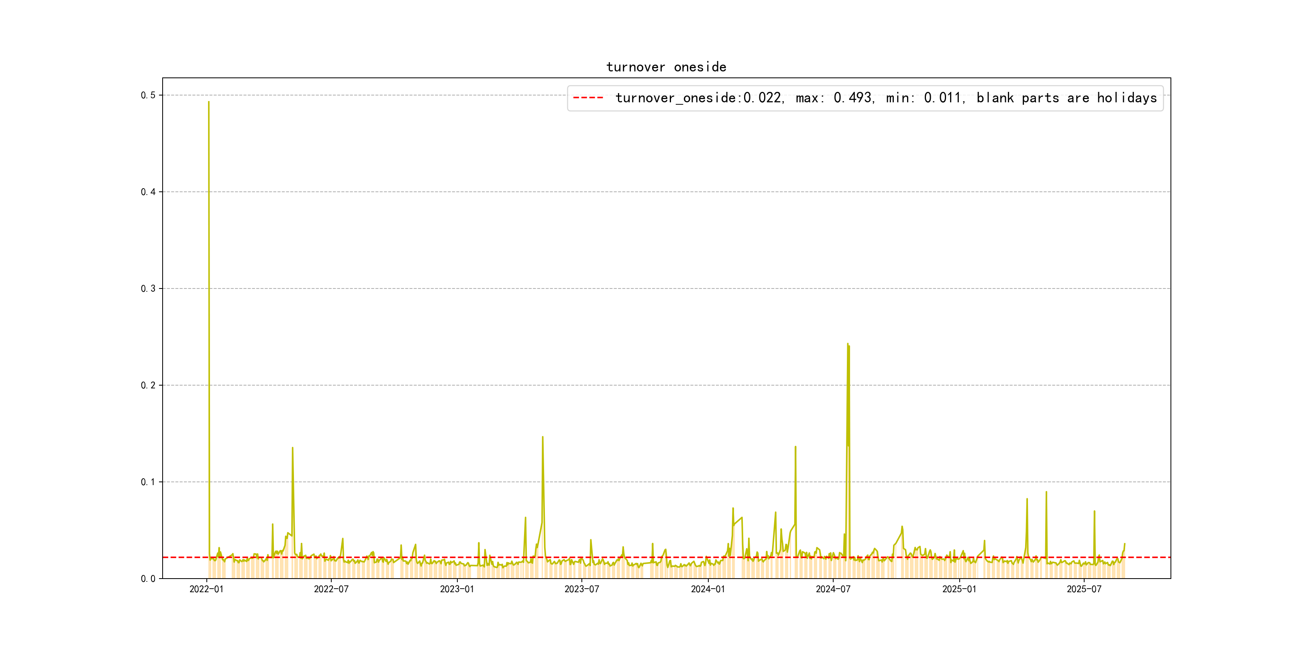Click the red dashed legend line sample
Image resolution: width=1301 pixels, height=650 pixels.
click(588, 98)
